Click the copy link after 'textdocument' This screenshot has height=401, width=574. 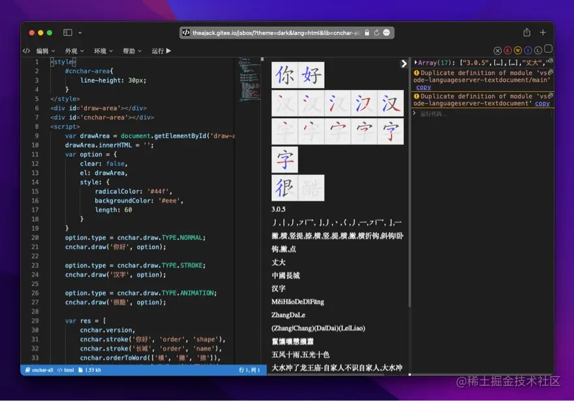coord(542,104)
